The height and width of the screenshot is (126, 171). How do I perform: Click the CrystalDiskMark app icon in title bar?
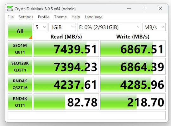(10, 9)
